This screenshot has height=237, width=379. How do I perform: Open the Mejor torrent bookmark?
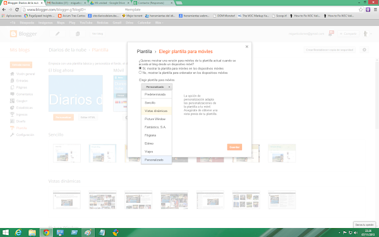click(132, 16)
